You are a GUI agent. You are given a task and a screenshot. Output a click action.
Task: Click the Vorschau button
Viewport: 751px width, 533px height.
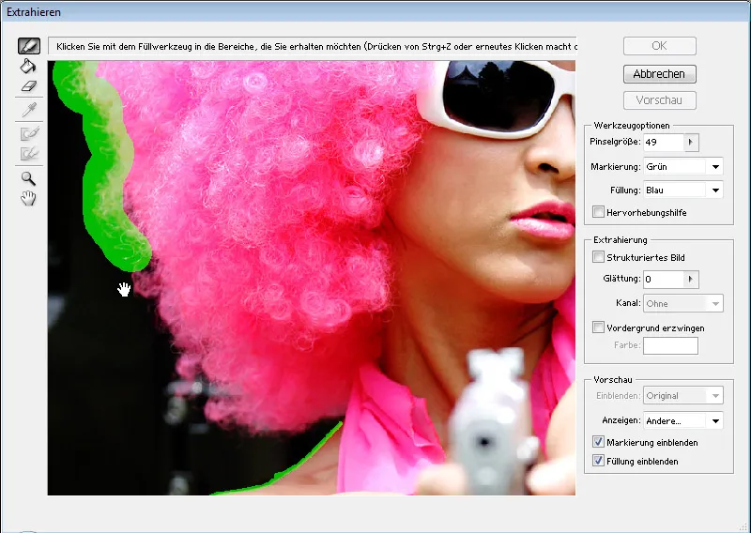coord(660,100)
